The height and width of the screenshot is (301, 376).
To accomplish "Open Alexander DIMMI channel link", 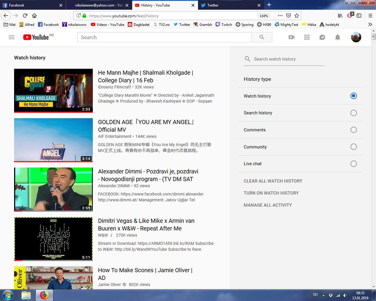I will point(114,186).
